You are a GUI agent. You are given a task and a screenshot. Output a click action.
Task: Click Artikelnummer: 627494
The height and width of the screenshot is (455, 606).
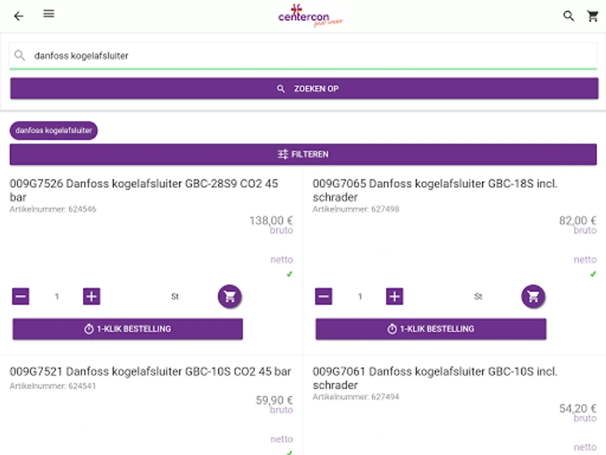(x=356, y=397)
